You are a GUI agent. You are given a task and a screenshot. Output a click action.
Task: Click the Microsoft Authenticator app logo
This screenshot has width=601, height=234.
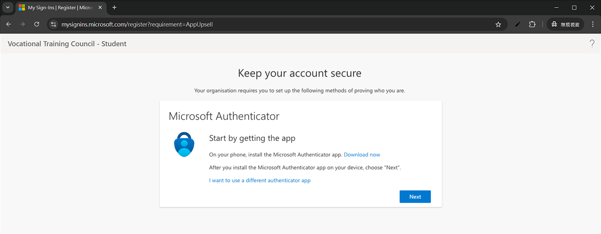(184, 144)
